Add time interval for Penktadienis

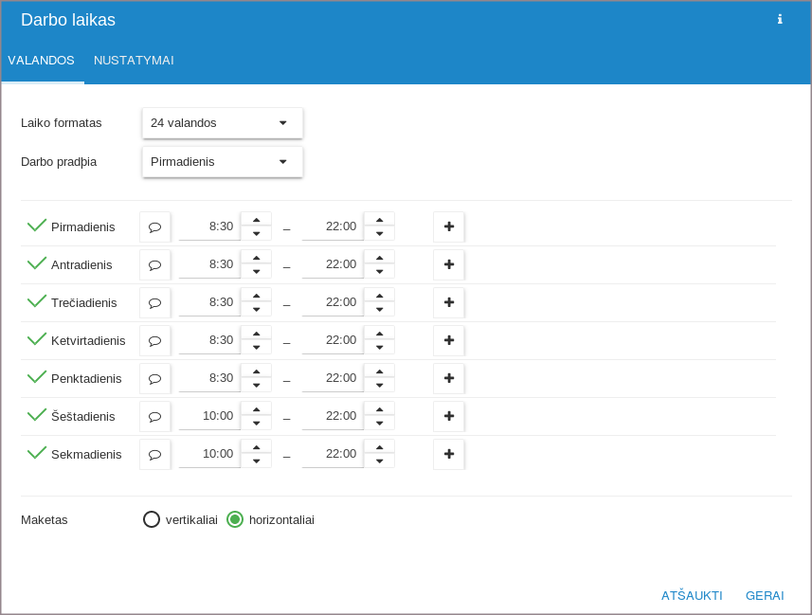tap(449, 378)
